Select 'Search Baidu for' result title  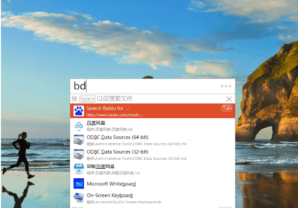tap(108, 108)
